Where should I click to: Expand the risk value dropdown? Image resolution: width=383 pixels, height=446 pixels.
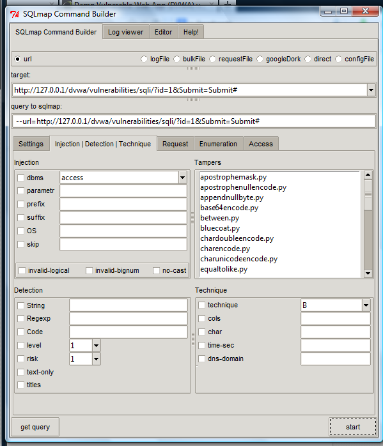click(96, 358)
